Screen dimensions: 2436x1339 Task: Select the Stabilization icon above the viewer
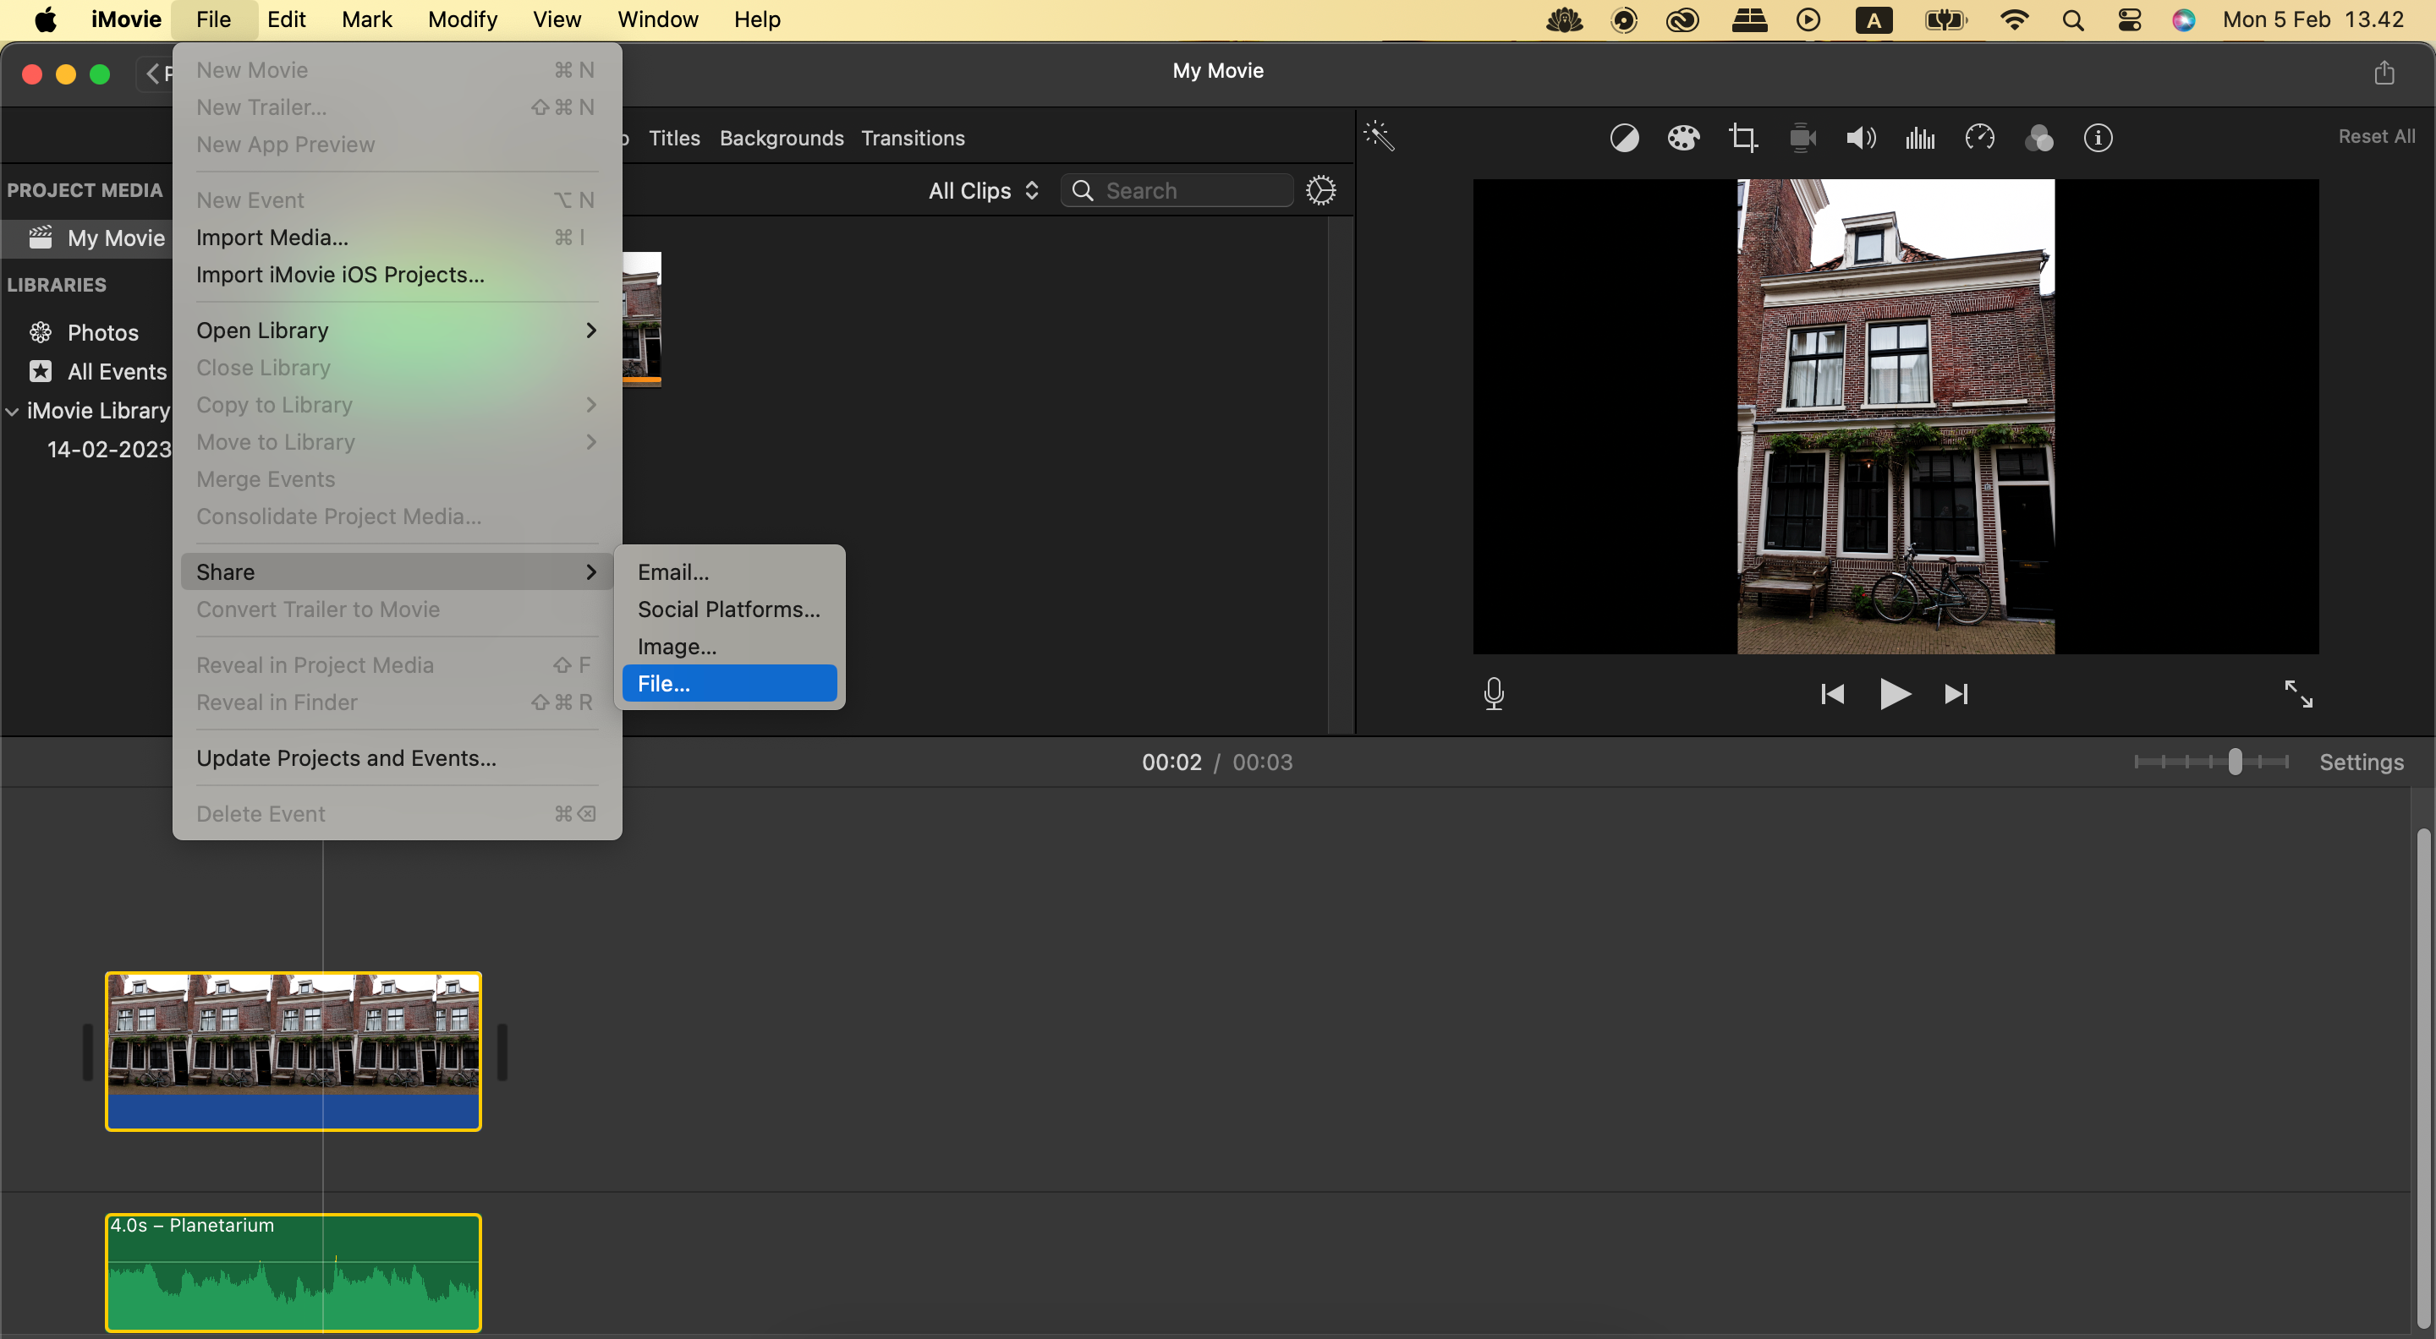click(1802, 138)
